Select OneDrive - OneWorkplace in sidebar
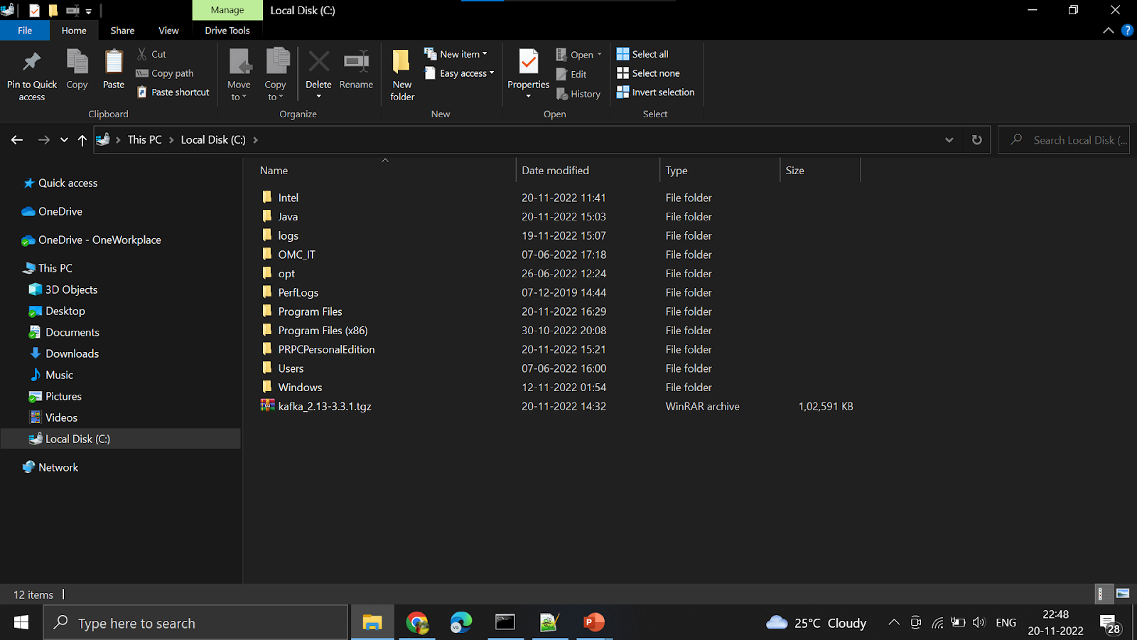Image resolution: width=1137 pixels, height=640 pixels. [x=99, y=240]
